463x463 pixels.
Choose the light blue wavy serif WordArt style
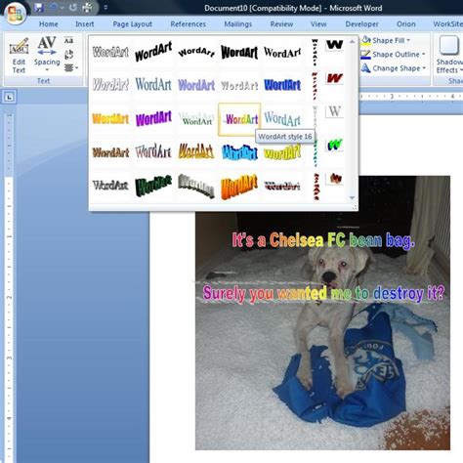coord(282,119)
